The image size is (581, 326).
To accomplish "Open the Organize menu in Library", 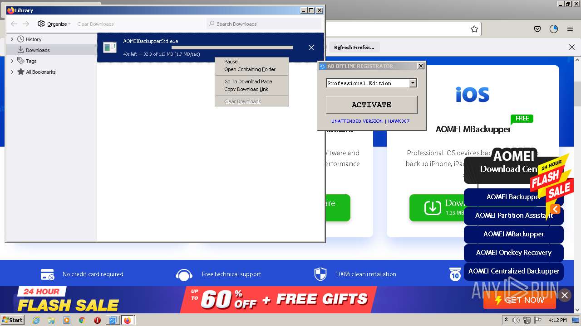I will [54, 24].
